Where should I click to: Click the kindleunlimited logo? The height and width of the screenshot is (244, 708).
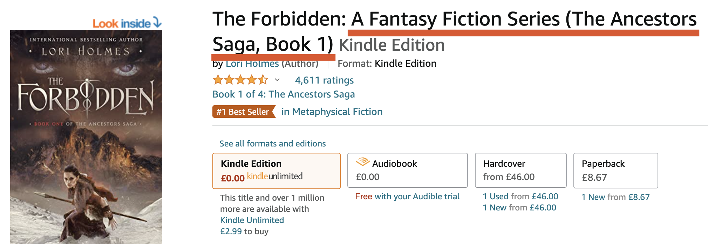pos(275,177)
